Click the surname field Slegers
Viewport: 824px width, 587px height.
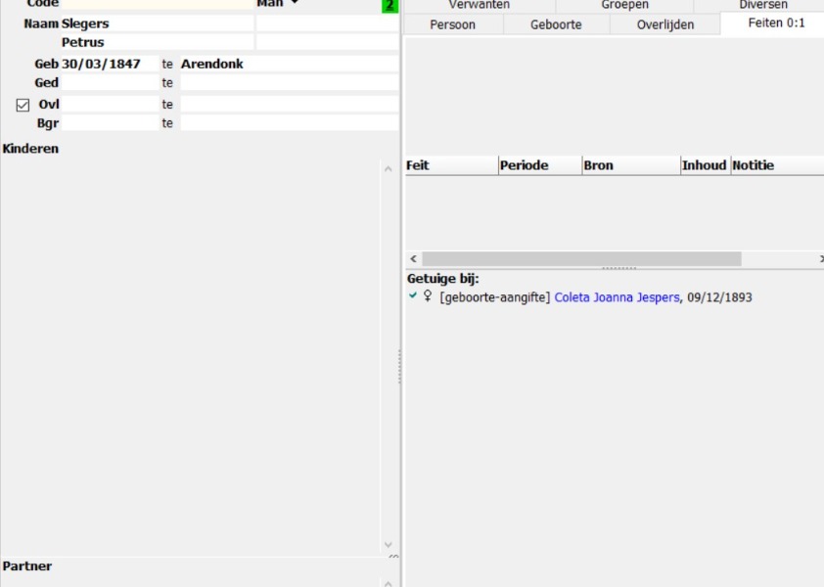[157, 23]
